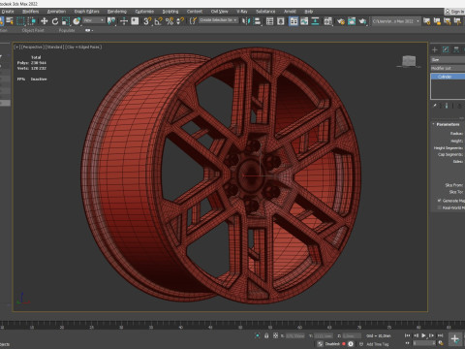Go to the start frame
This screenshot has height=349, width=465.
tap(408, 335)
